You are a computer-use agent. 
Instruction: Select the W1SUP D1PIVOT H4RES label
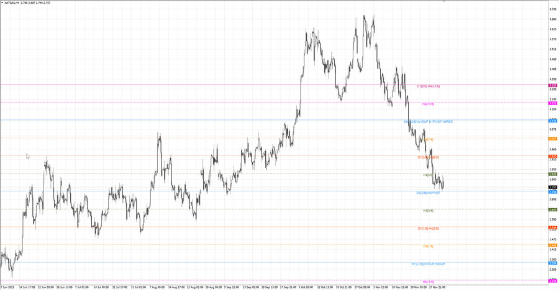435,121
